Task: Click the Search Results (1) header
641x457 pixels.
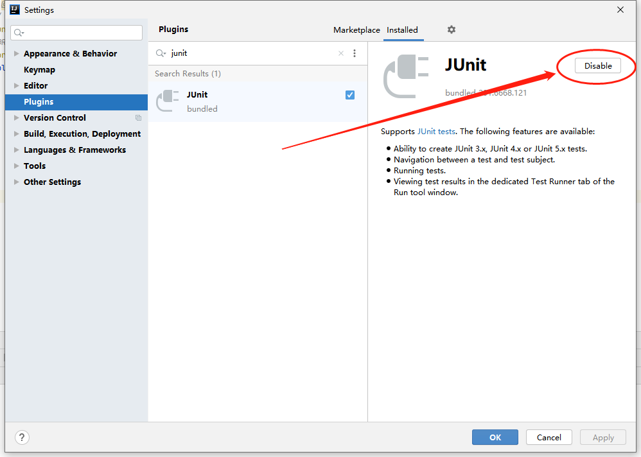Action: pos(188,74)
